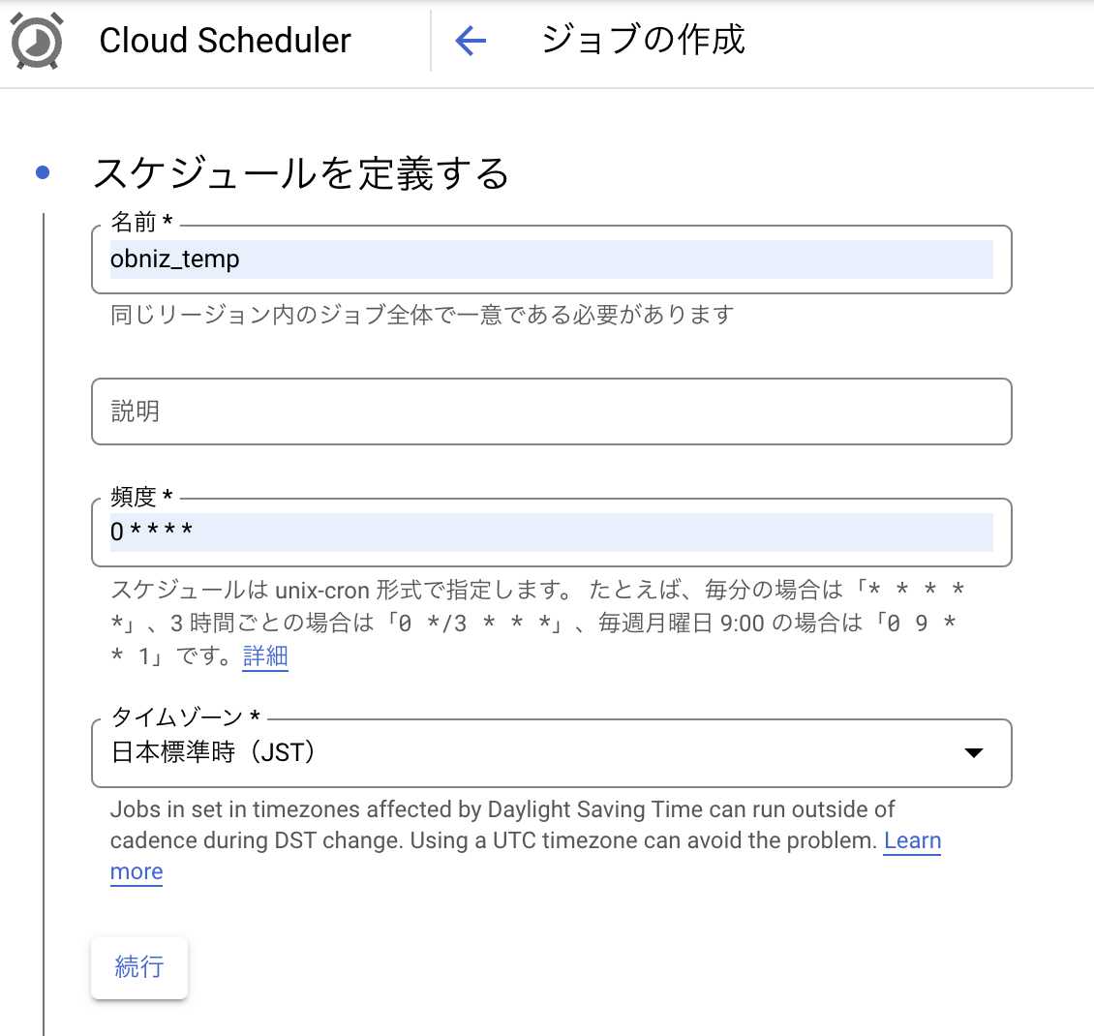1094x1036 pixels.
Task: Click the blue step bullet marker
Action: [x=43, y=173]
